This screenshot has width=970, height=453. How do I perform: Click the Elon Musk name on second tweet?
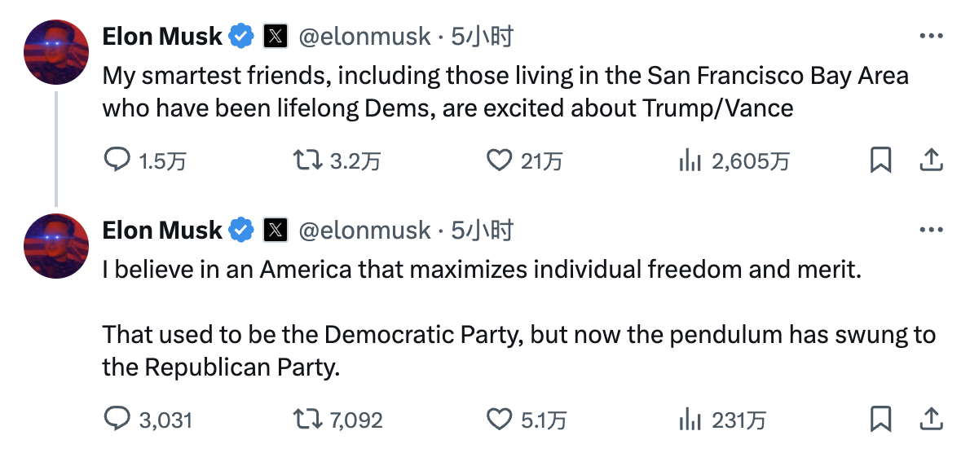pyautogui.click(x=162, y=231)
